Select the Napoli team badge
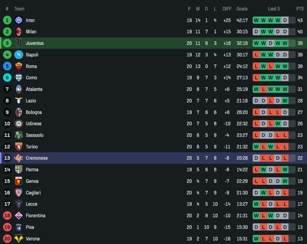 point(19,55)
